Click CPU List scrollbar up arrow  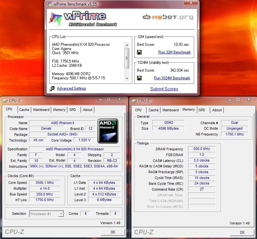coord(127,45)
